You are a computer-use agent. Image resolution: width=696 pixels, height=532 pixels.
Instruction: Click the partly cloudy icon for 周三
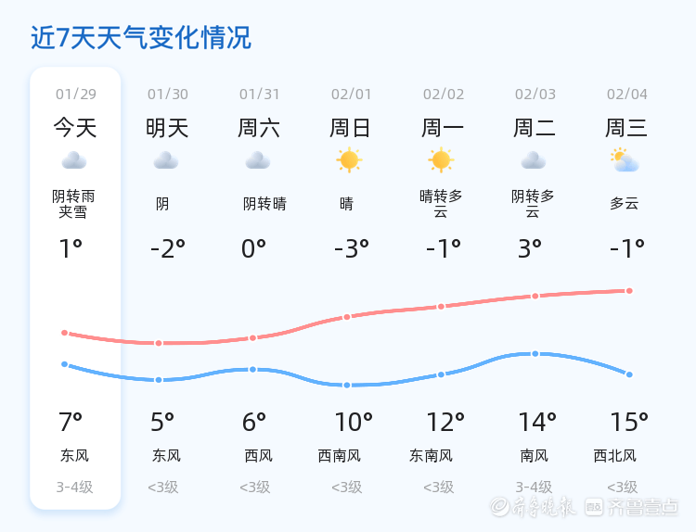tap(625, 161)
